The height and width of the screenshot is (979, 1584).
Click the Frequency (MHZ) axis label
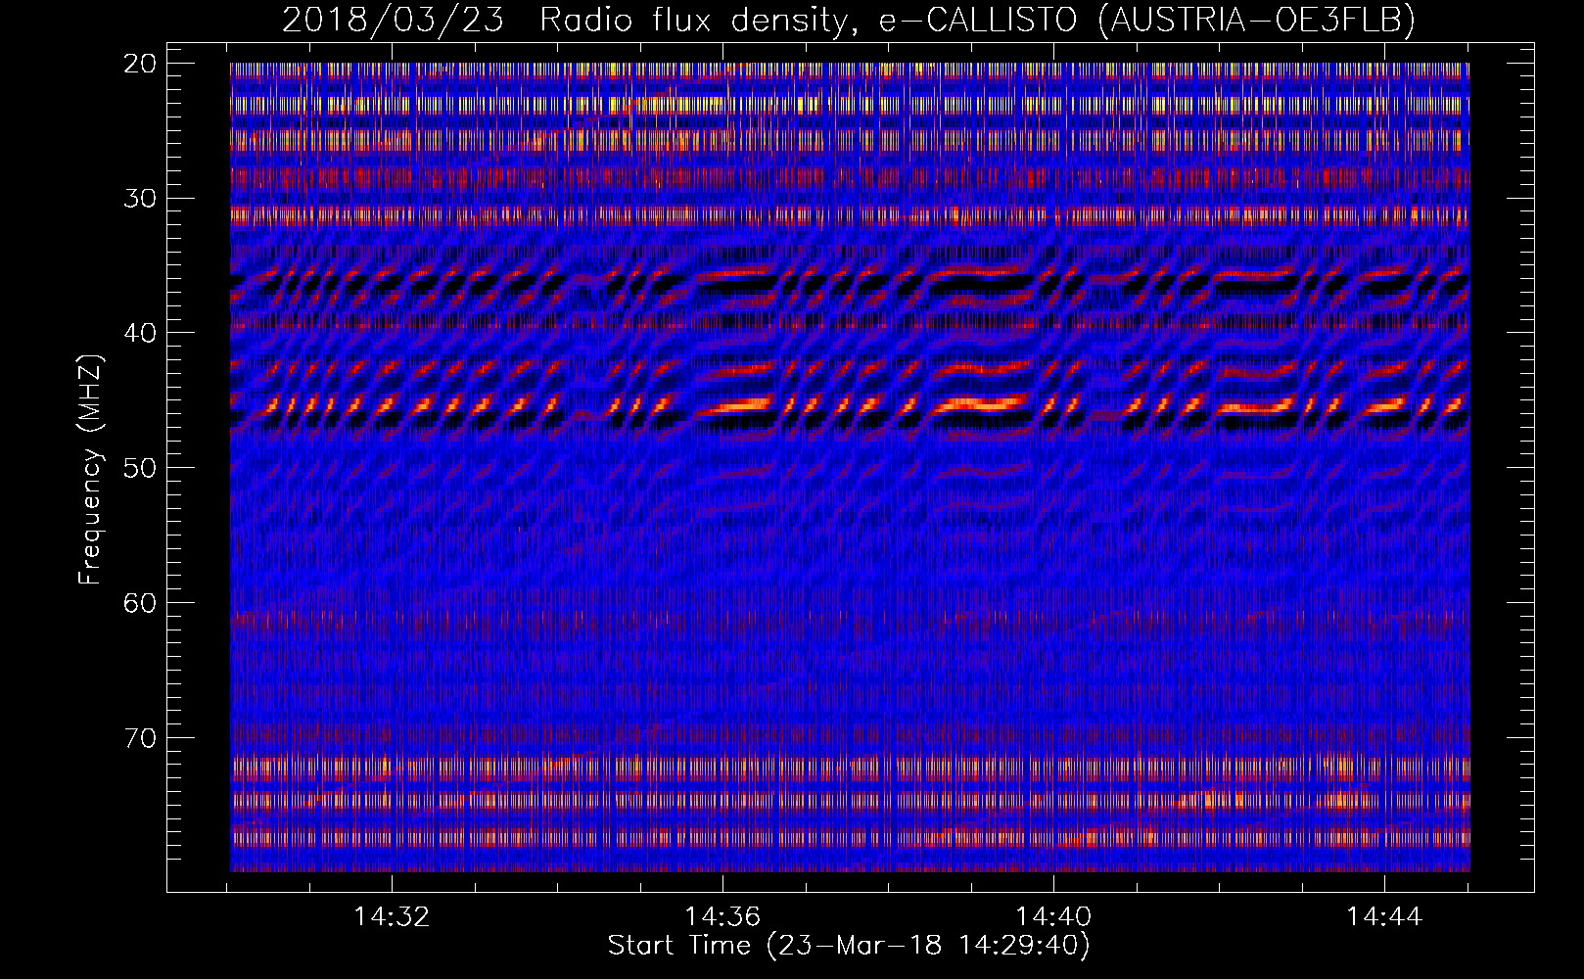pos(89,470)
